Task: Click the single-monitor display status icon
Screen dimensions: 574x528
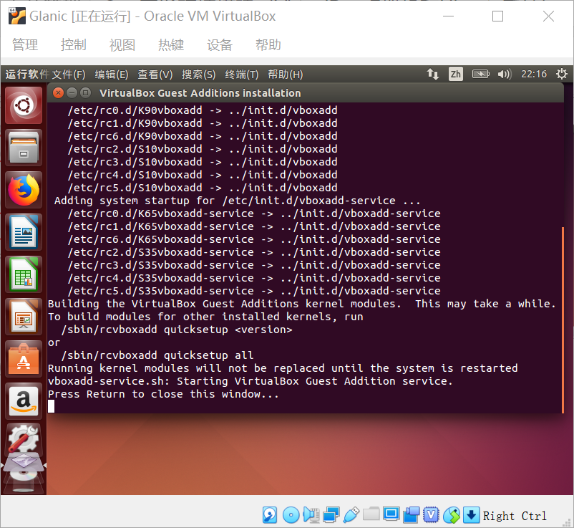Action: click(391, 514)
